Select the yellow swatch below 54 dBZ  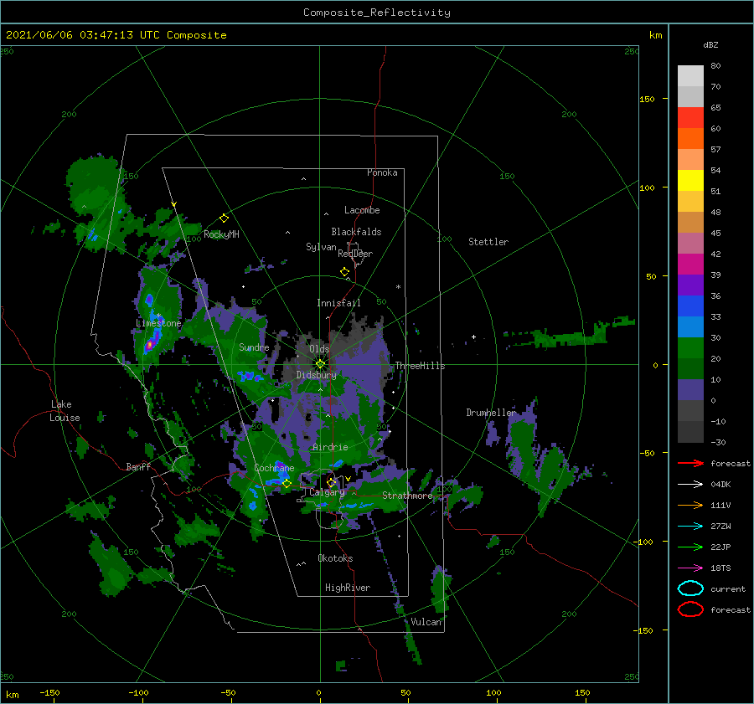690,180
